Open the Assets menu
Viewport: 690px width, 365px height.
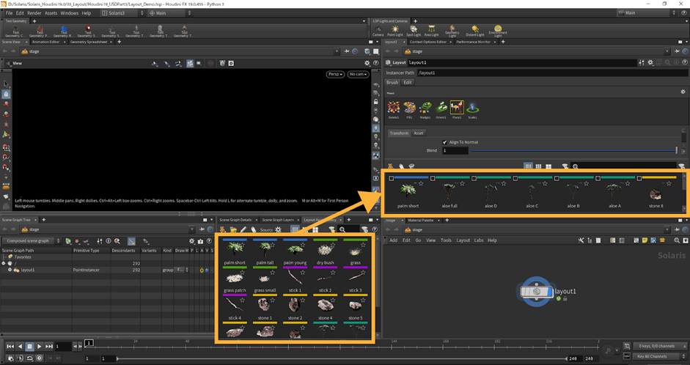pos(51,13)
